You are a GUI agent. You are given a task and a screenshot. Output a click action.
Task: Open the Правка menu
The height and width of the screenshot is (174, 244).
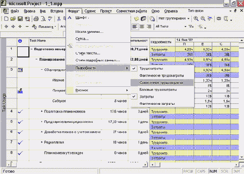(29, 11)
